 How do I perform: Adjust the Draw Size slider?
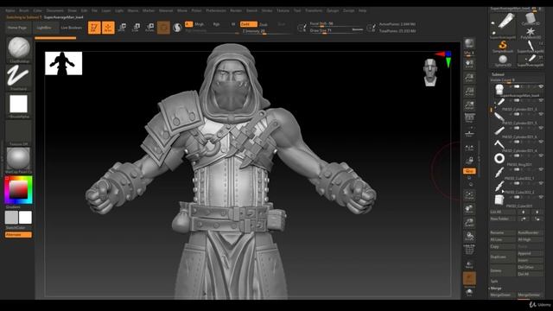(x=336, y=31)
